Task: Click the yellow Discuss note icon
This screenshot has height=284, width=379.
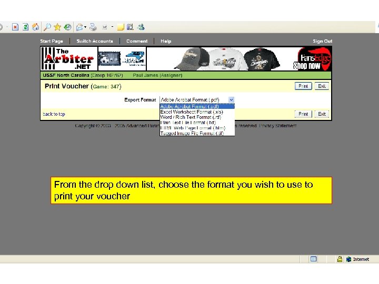Action: 121,27
